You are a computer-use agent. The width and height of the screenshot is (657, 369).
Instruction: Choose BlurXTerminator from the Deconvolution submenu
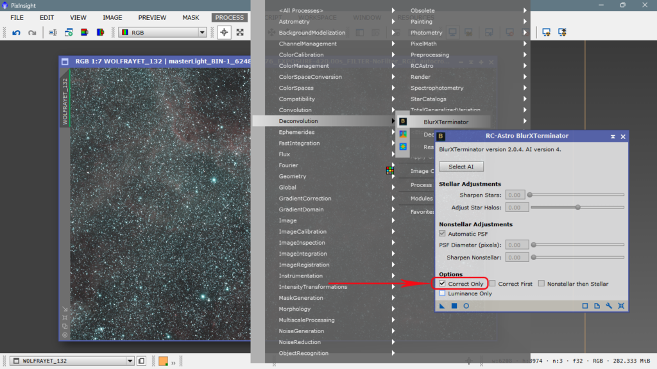[x=446, y=122]
